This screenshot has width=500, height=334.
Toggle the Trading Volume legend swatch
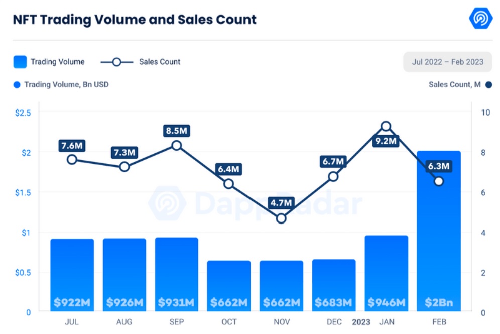tap(20, 62)
